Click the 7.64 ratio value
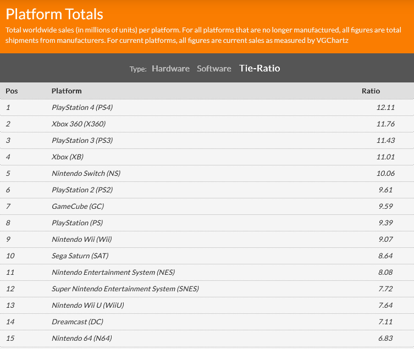The width and height of the screenshot is (414, 349). point(385,306)
